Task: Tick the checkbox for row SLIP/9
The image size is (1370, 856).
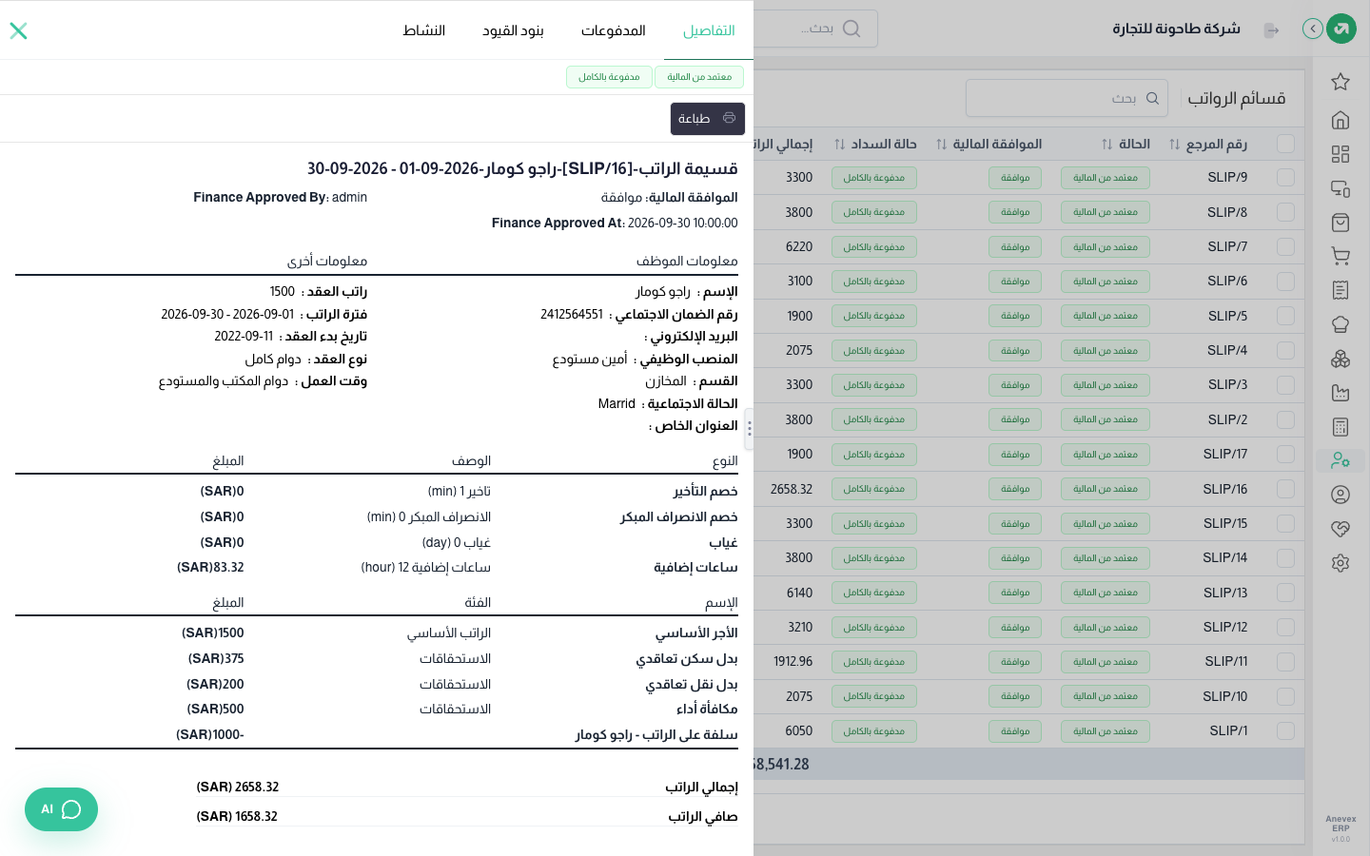Action: point(1286,178)
